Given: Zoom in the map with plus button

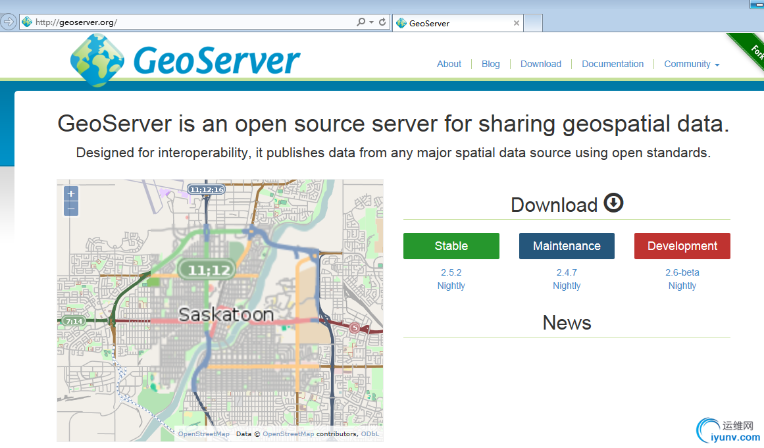Looking at the screenshot, I should pos(71,194).
